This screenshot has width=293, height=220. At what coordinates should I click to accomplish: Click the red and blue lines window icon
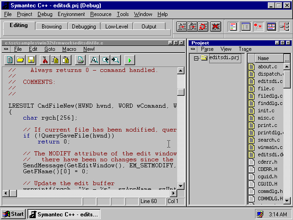click(x=271, y=27)
